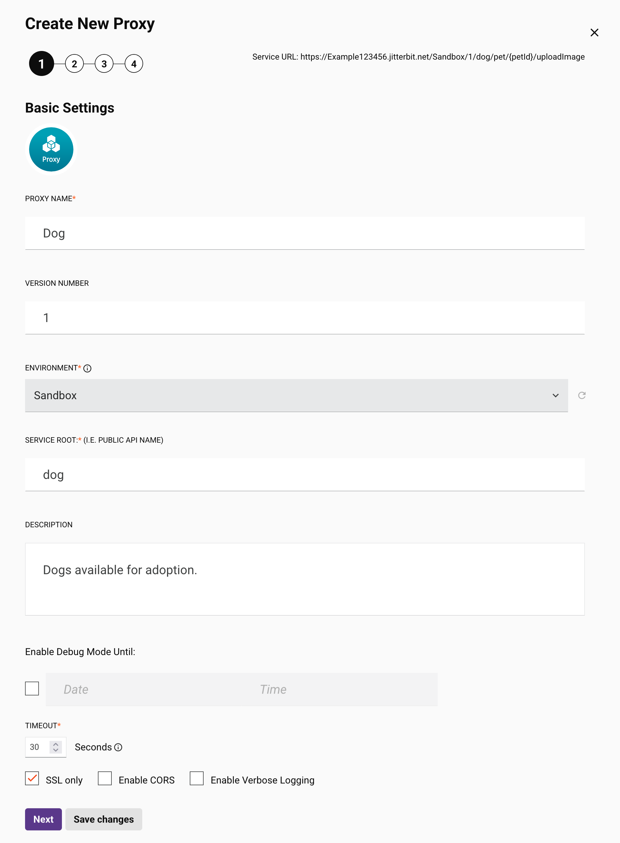The image size is (620, 843).
Task: Increase the timeout value with the stepper
Action: coord(55,744)
